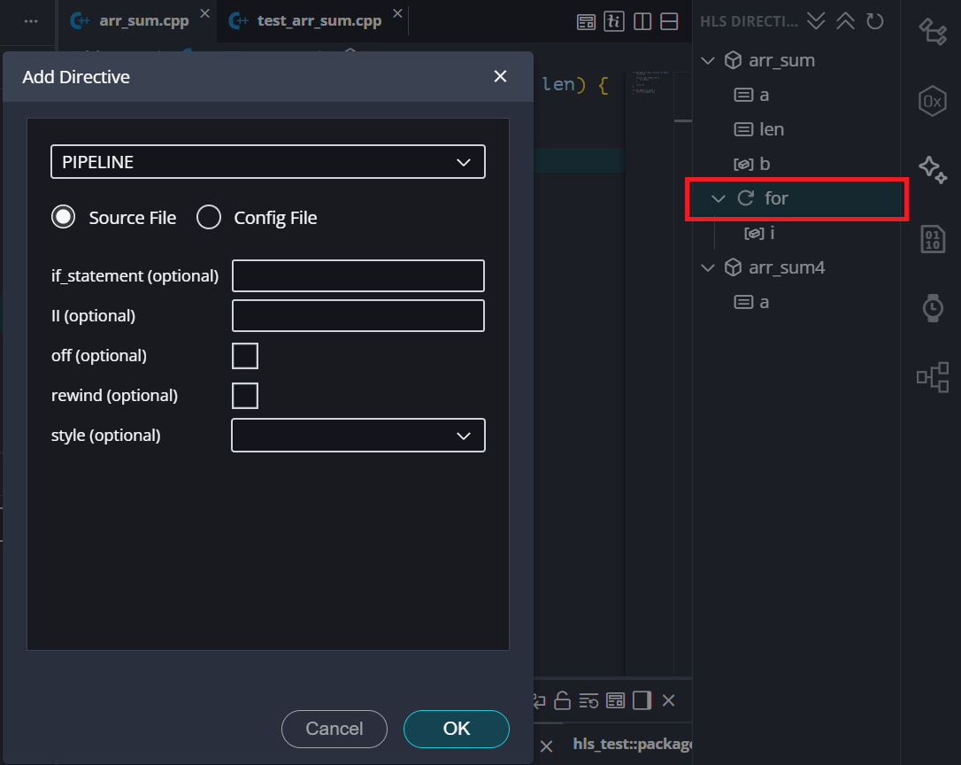961x765 pixels.
Task: Click the expand all double-chevron icon
Action: coord(816,21)
